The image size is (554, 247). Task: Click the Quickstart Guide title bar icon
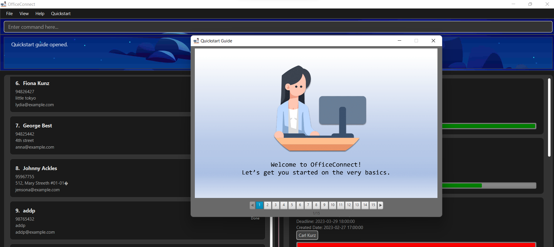196,41
